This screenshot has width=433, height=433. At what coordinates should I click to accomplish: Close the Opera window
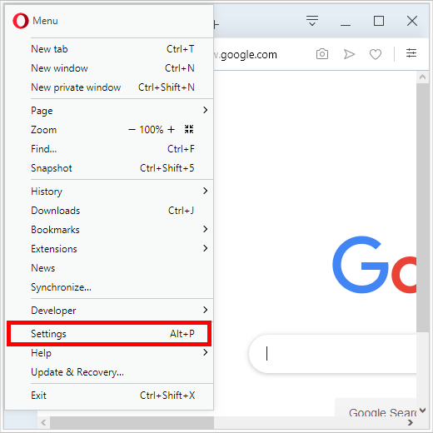[x=412, y=21]
